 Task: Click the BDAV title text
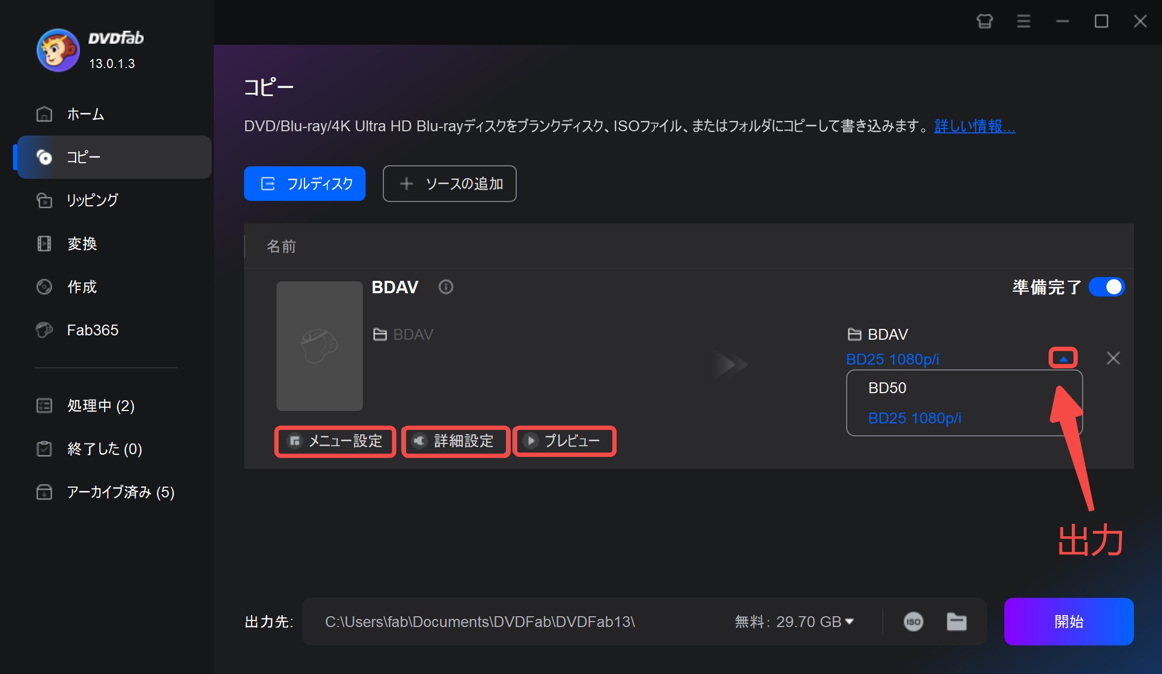click(x=395, y=287)
